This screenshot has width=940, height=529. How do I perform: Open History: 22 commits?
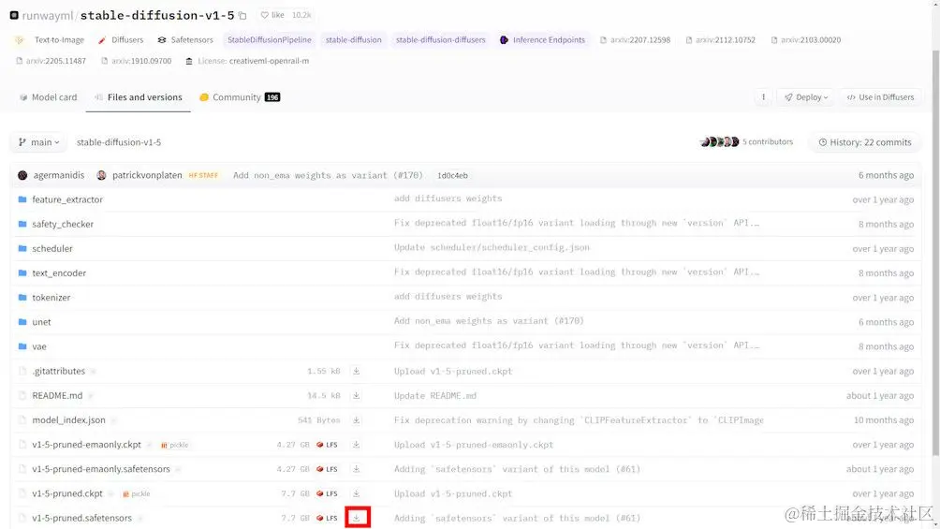tap(864, 142)
